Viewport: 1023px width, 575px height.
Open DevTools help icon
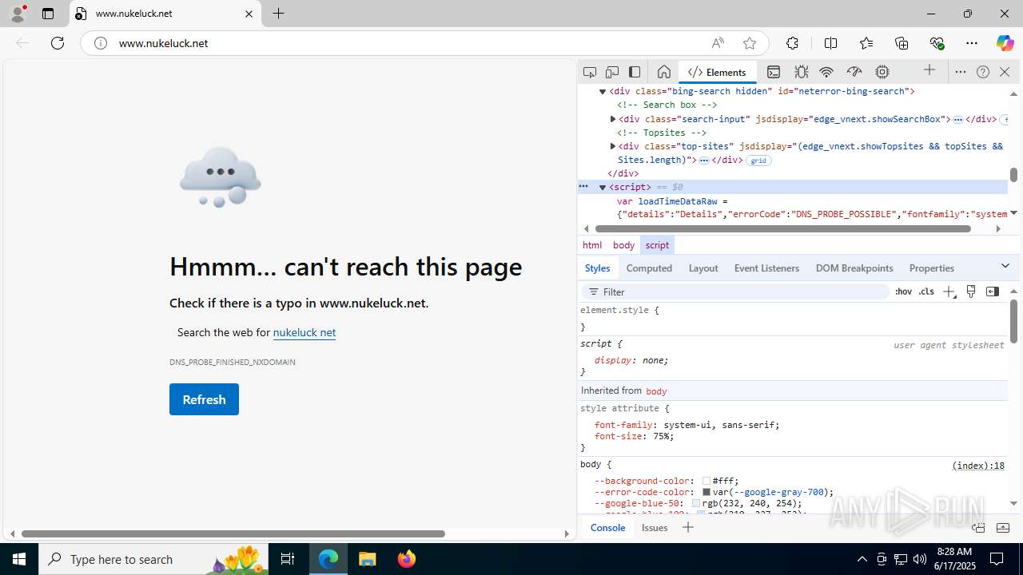(x=983, y=72)
